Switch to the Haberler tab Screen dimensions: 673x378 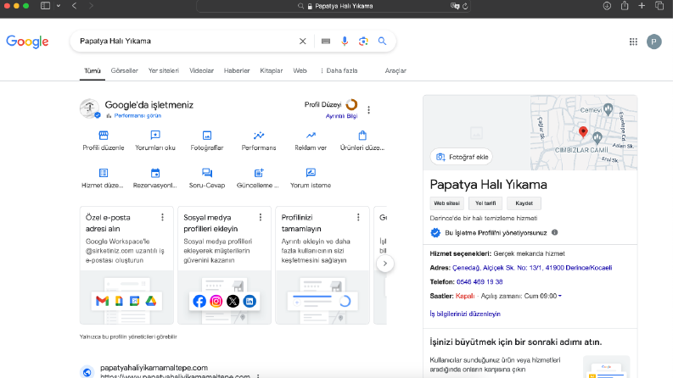tap(237, 70)
